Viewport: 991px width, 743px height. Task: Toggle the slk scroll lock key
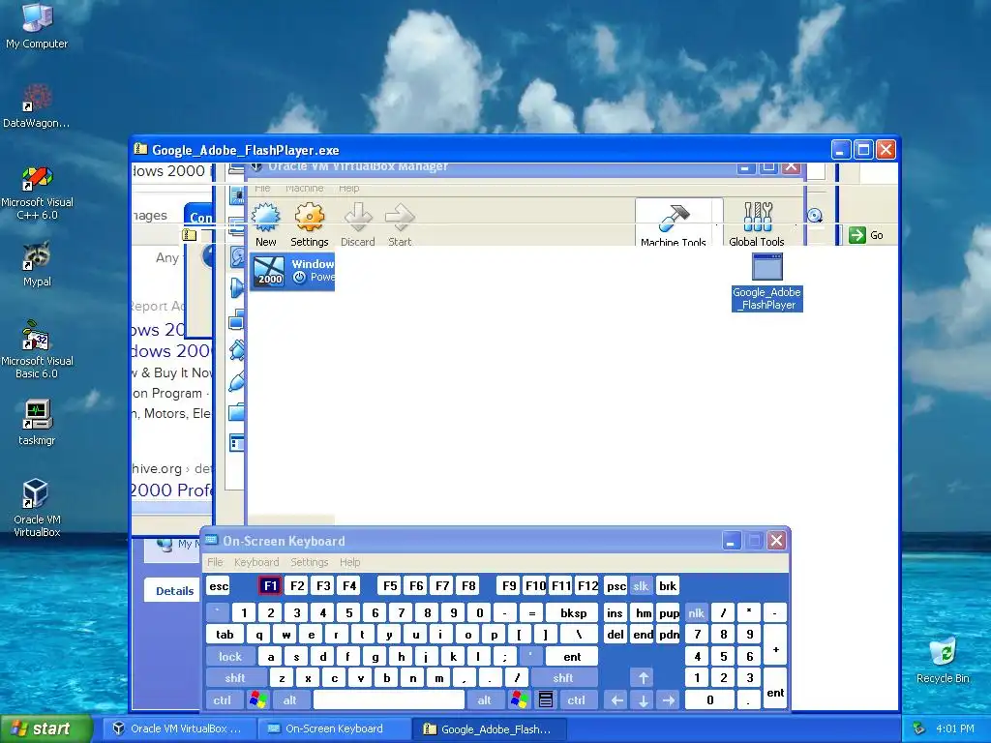[641, 586]
